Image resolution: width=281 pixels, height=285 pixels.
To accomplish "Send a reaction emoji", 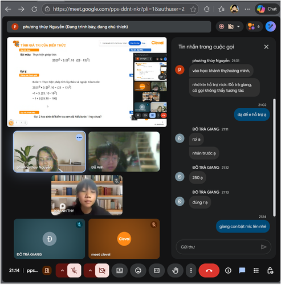I will pos(138,271).
